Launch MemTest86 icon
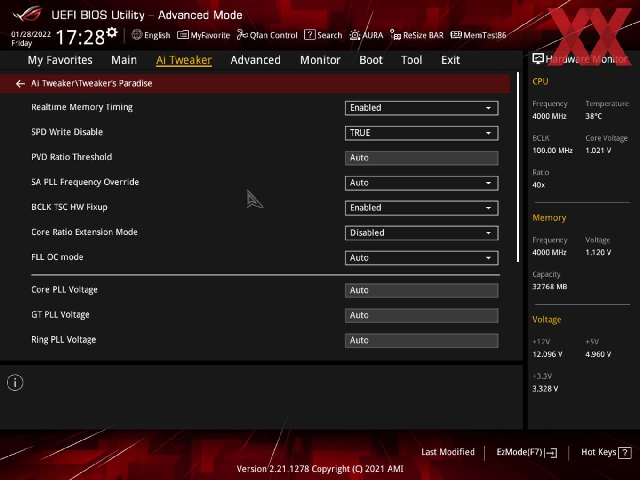Image resolution: width=640 pixels, height=480 pixels. [456, 35]
